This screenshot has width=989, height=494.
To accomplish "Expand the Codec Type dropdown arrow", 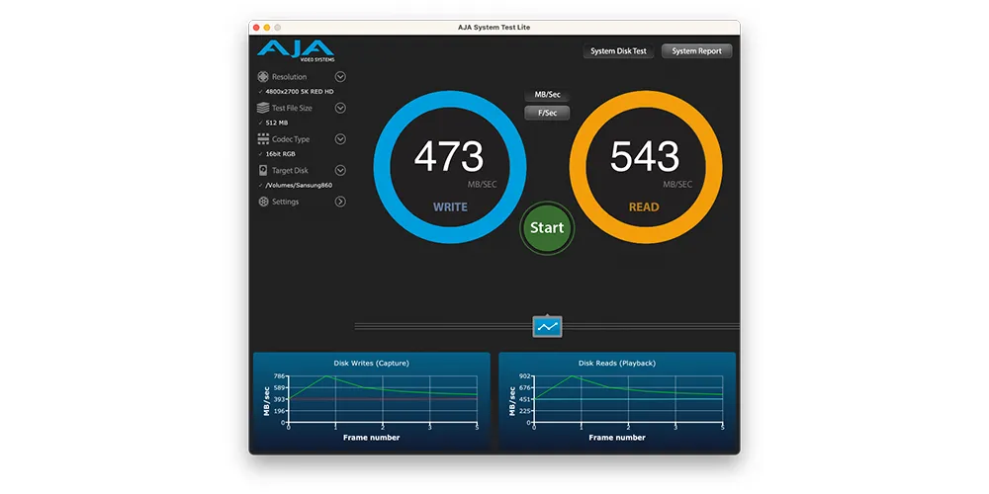I will [340, 139].
